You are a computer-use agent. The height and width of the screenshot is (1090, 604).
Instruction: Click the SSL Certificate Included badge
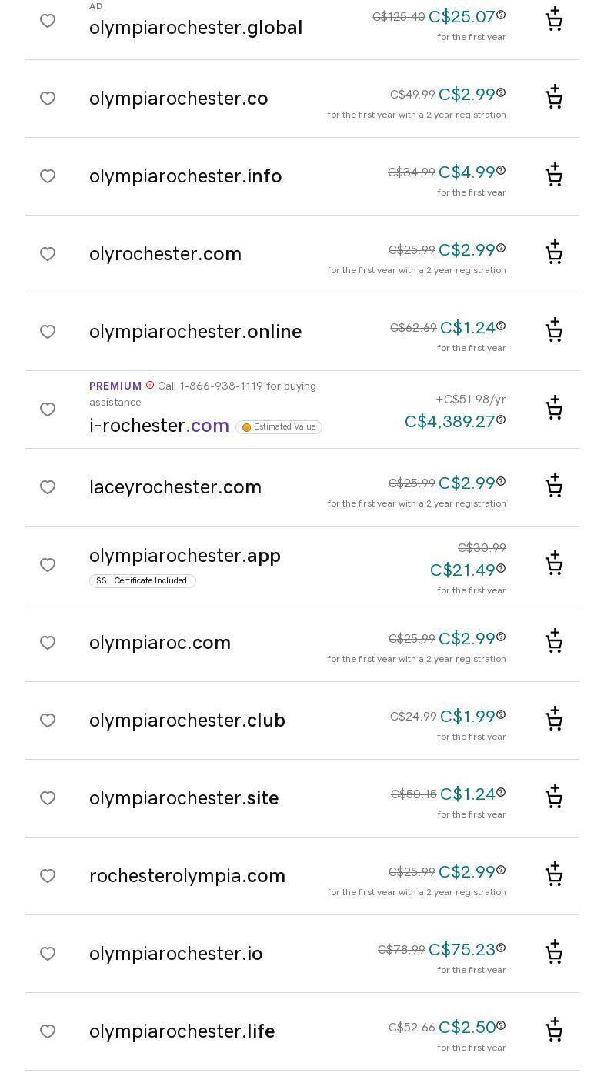point(142,581)
